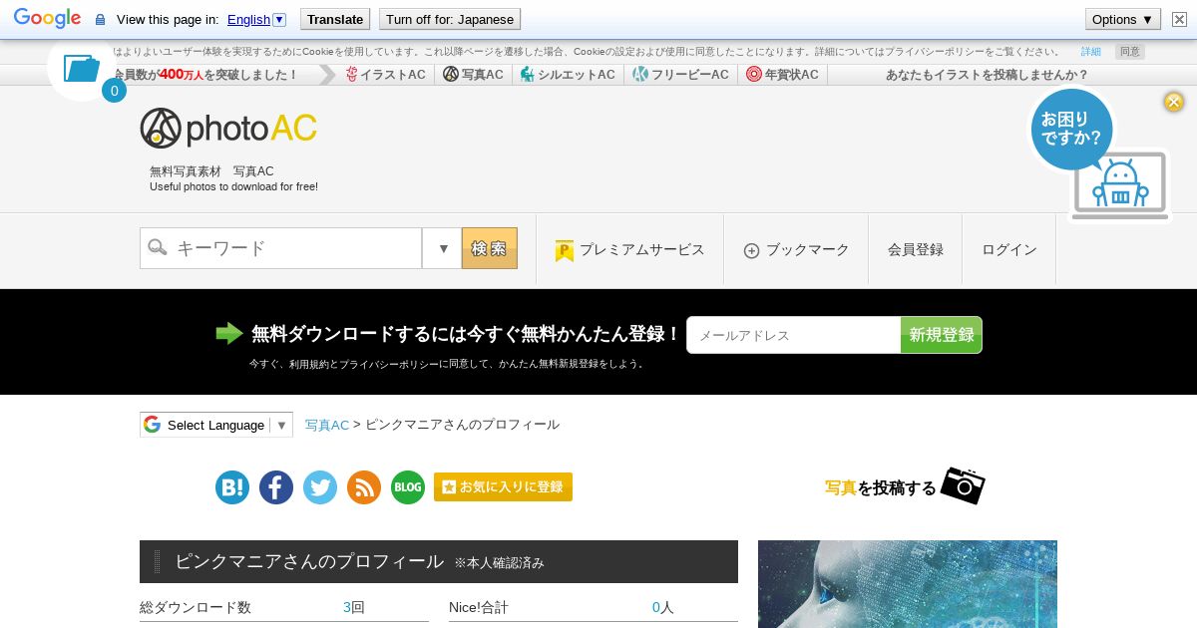The height and width of the screenshot is (628, 1197).
Task: Click the green 新規登録 button
Action: tap(942, 335)
